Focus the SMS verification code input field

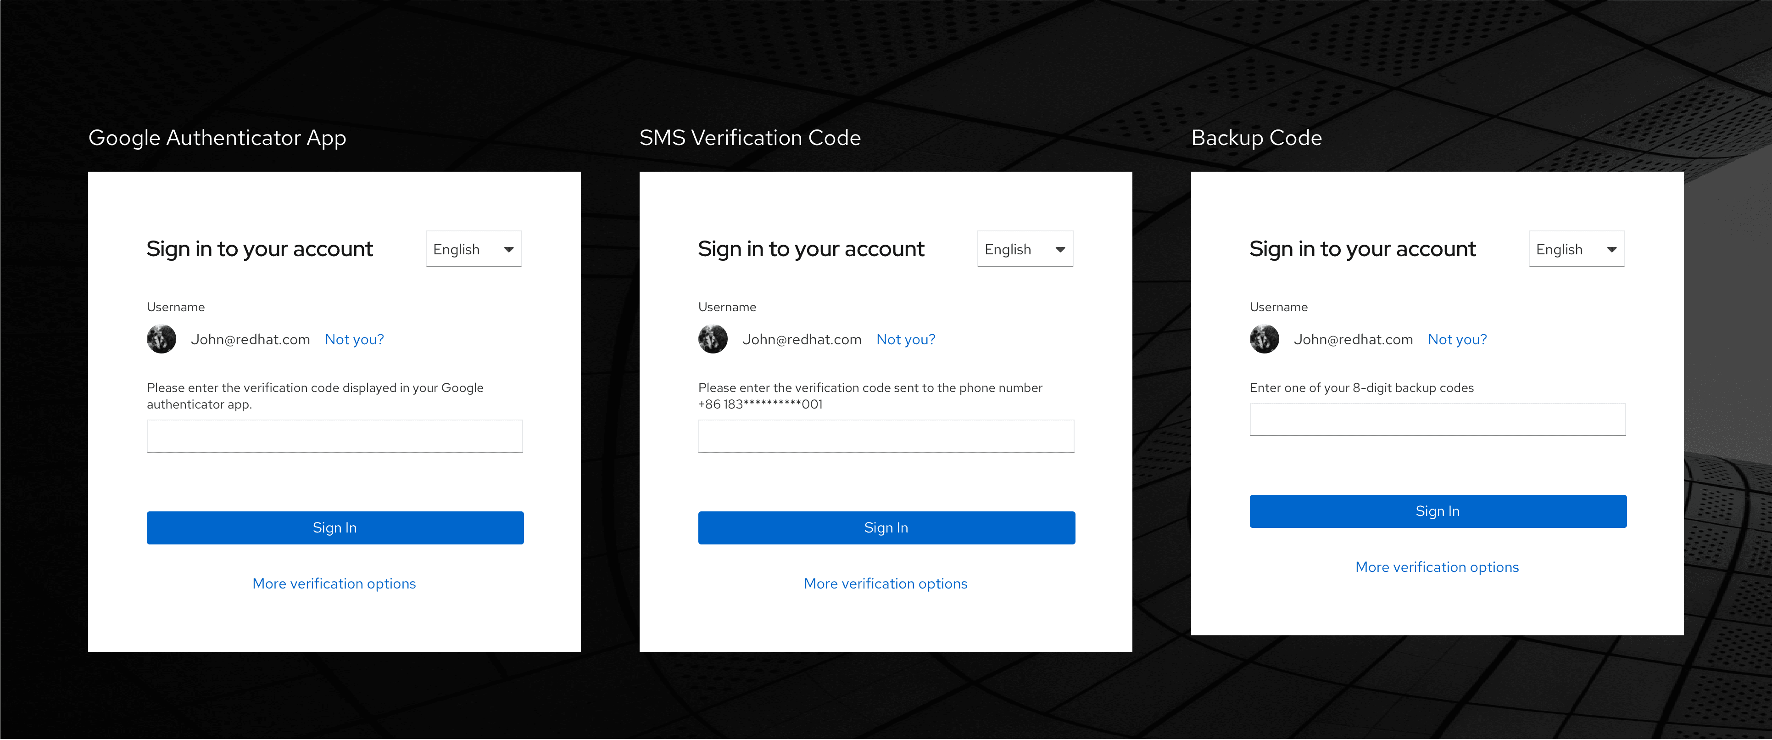coord(886,436)
